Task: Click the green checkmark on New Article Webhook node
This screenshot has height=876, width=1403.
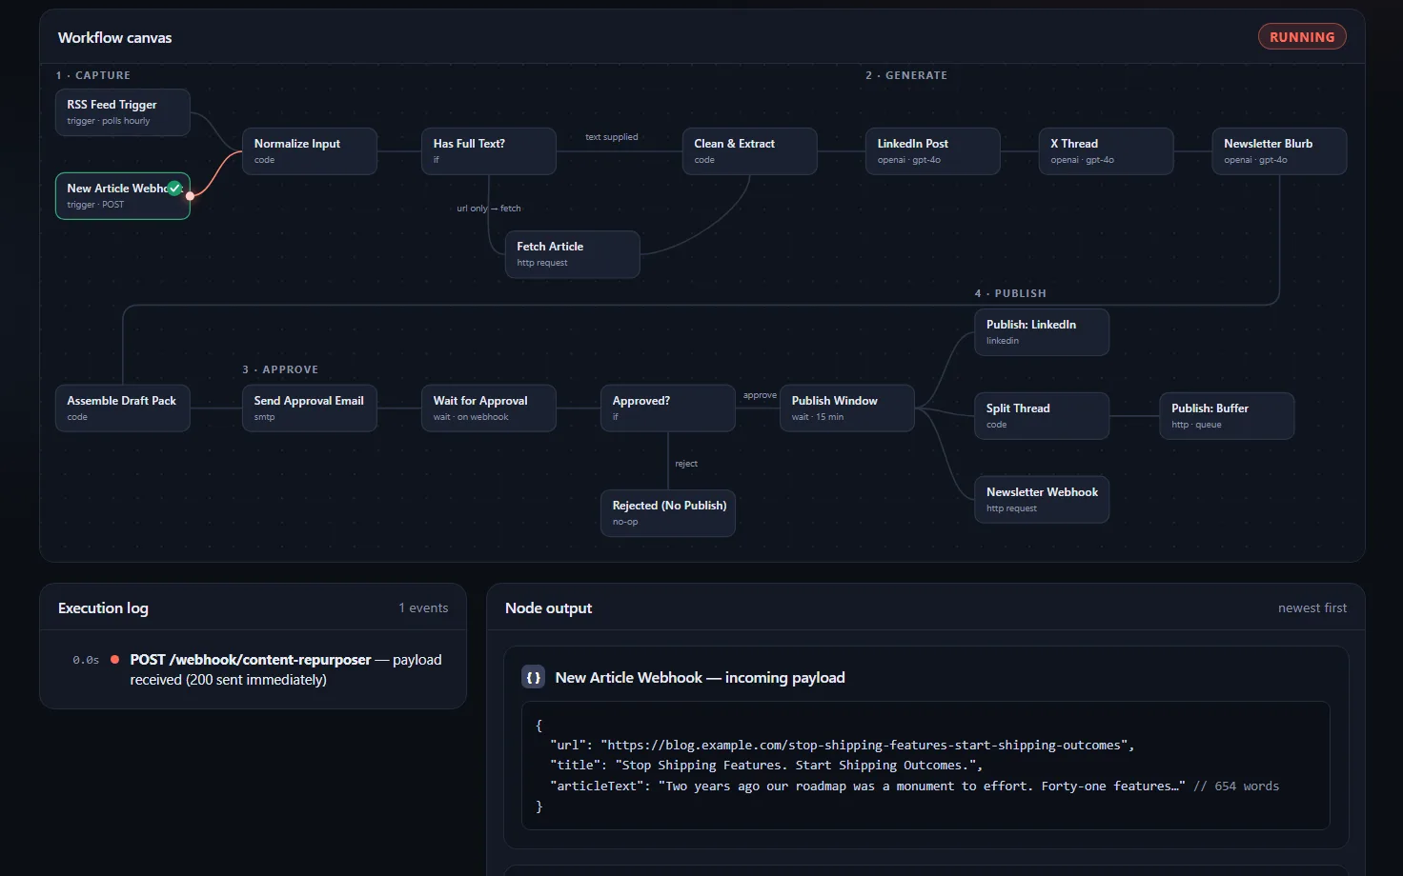Action: tap(174, 188)
